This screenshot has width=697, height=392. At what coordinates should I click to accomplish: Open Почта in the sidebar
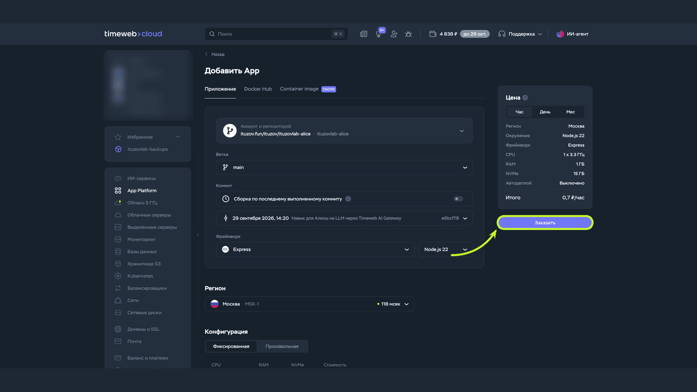click(x=134, y=341)
